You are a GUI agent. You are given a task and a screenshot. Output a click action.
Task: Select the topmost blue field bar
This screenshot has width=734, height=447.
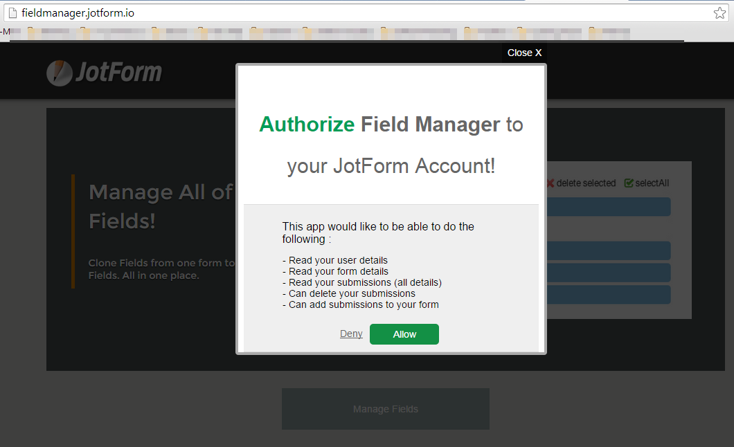(608, 206)
